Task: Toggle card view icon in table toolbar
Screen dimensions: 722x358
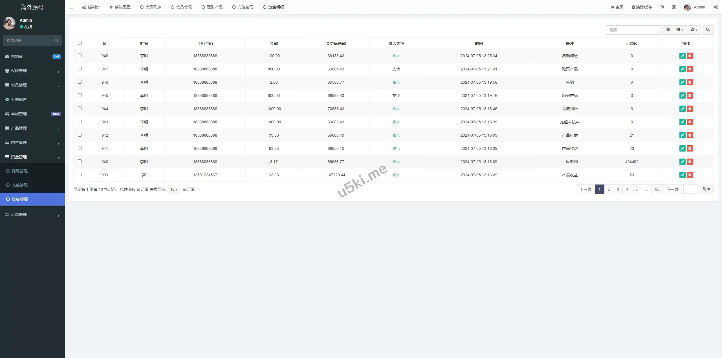Action: click(668, 30)
